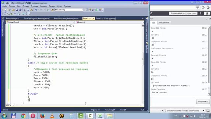
Task: Open the Проект menu
Action: click(26, 6)
